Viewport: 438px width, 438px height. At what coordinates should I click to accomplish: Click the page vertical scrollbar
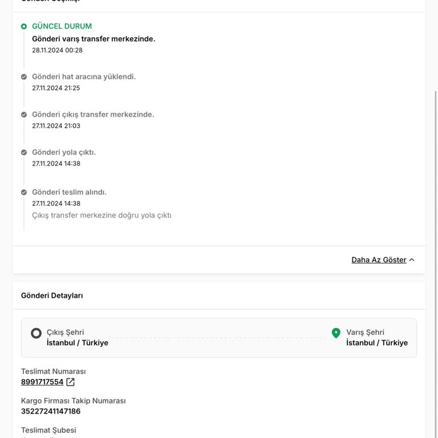pyautogui.click(x=436, y=171)
